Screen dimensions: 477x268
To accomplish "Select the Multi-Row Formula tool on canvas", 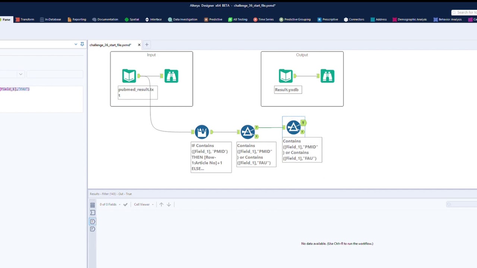I will point(202,132).
